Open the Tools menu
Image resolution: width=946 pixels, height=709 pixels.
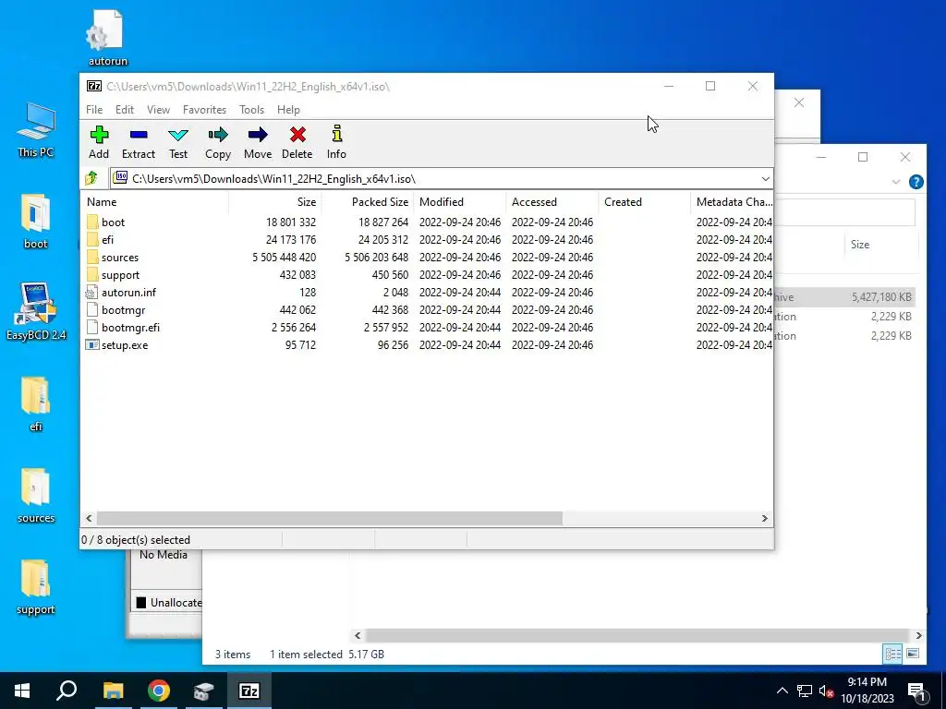click(251, 110)
